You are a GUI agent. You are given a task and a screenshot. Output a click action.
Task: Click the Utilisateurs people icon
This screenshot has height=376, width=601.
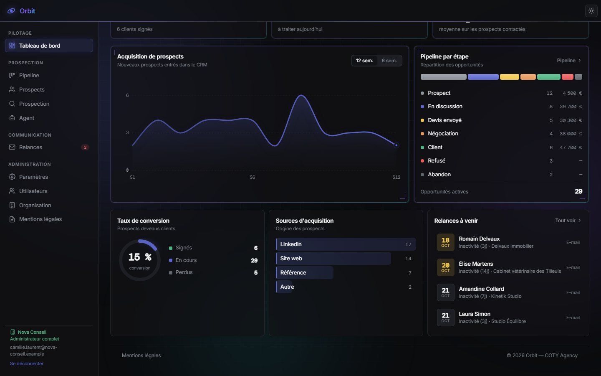(x=12, y=191)
